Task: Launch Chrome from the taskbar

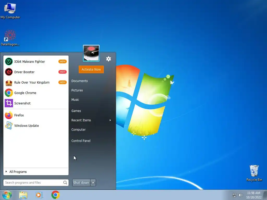Action: 55,195
